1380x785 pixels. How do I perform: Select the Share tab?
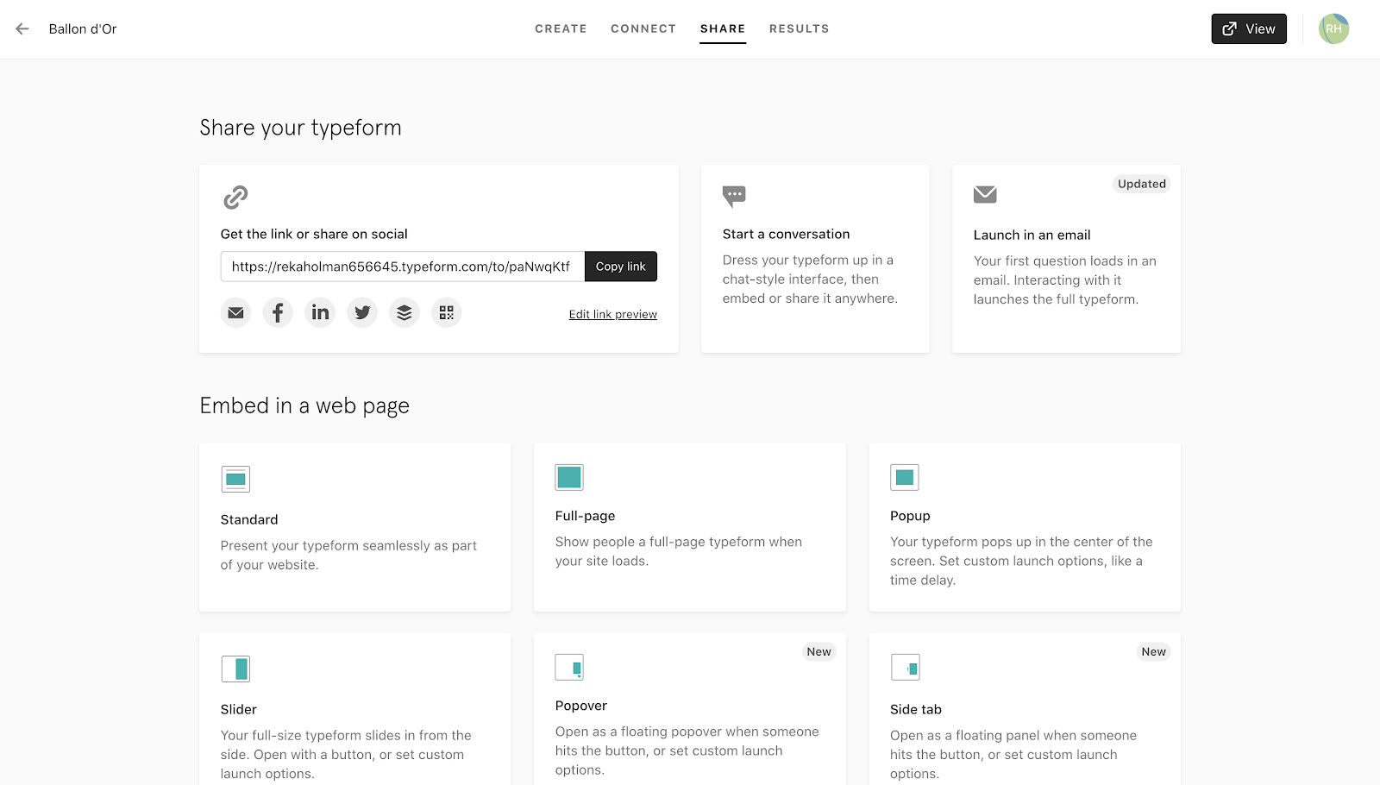tap(723, 28)
